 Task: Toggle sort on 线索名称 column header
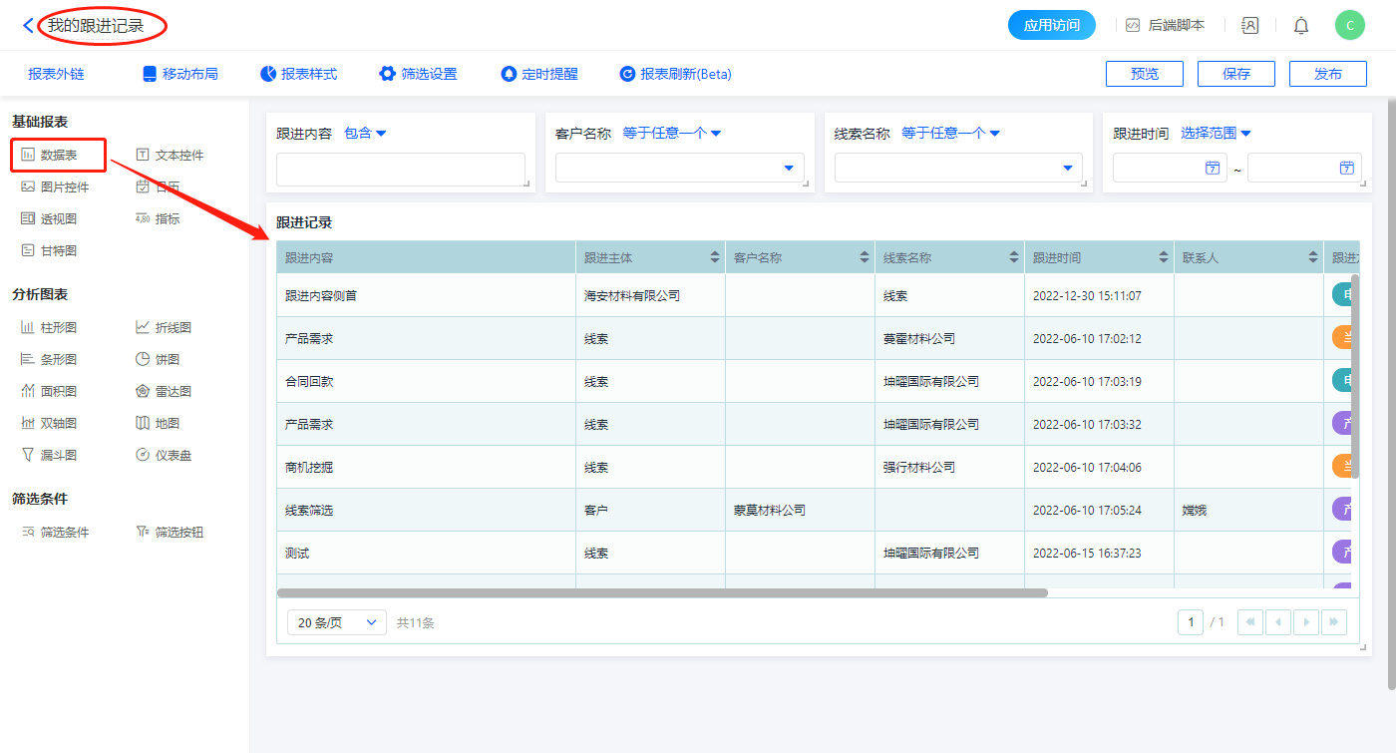1014,257
